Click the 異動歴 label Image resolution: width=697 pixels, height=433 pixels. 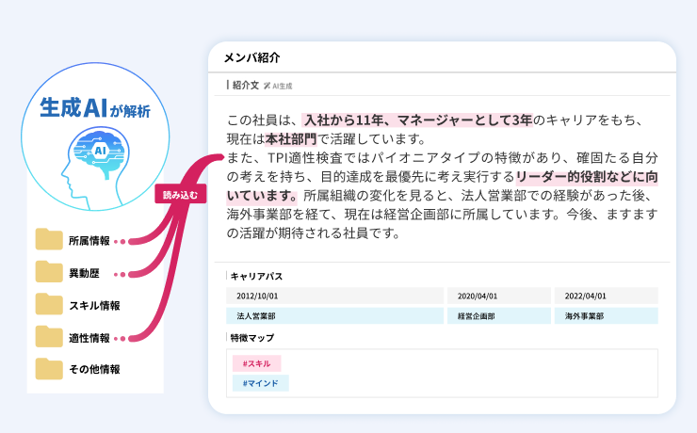(84, 273)
